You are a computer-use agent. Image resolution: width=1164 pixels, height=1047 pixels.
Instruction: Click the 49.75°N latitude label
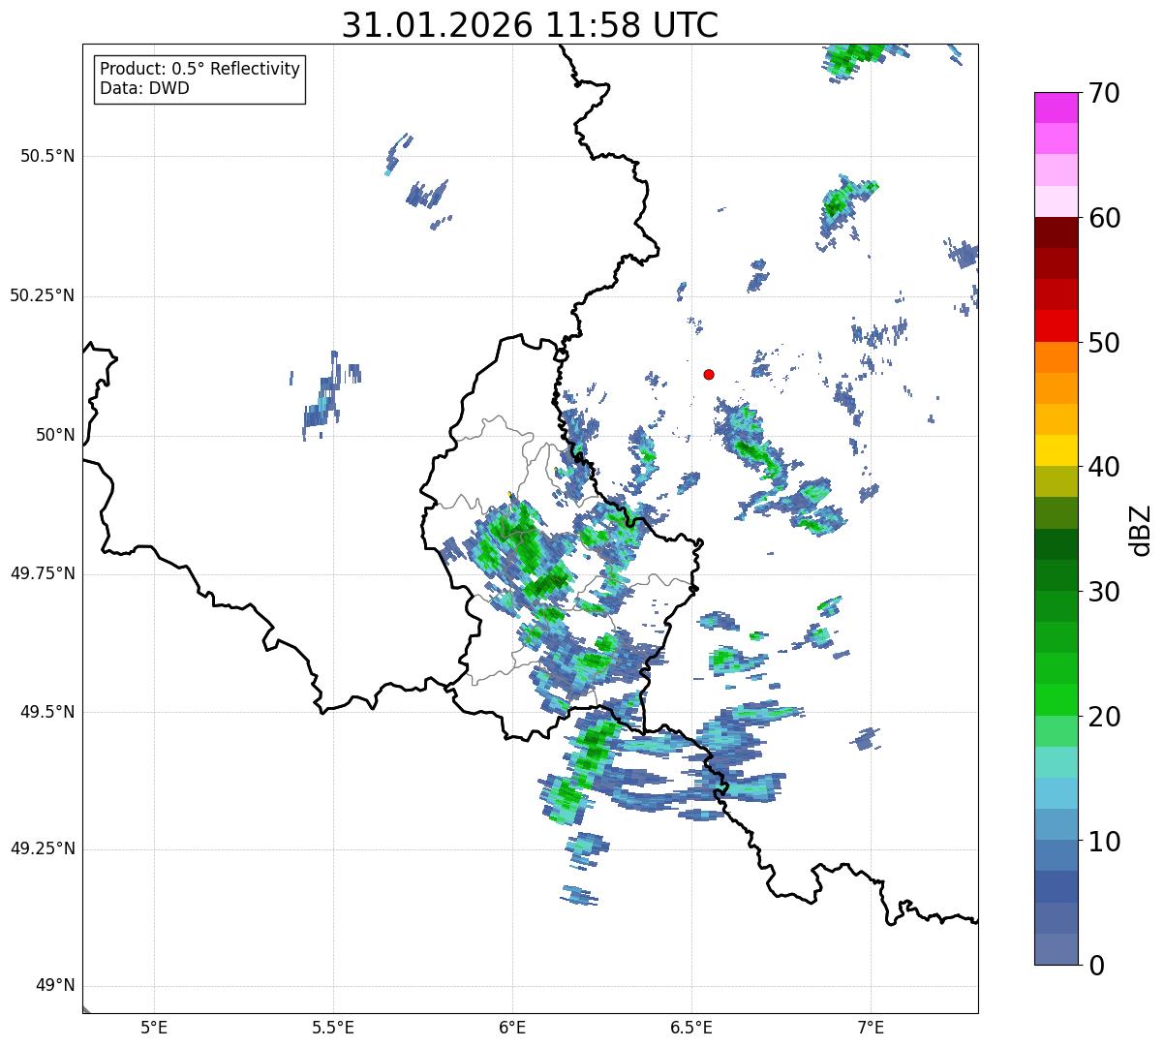click(42, 574)
